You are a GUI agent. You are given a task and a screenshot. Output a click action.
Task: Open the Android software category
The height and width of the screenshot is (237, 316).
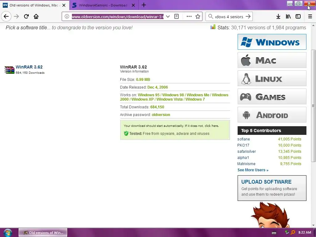point(272,115)
